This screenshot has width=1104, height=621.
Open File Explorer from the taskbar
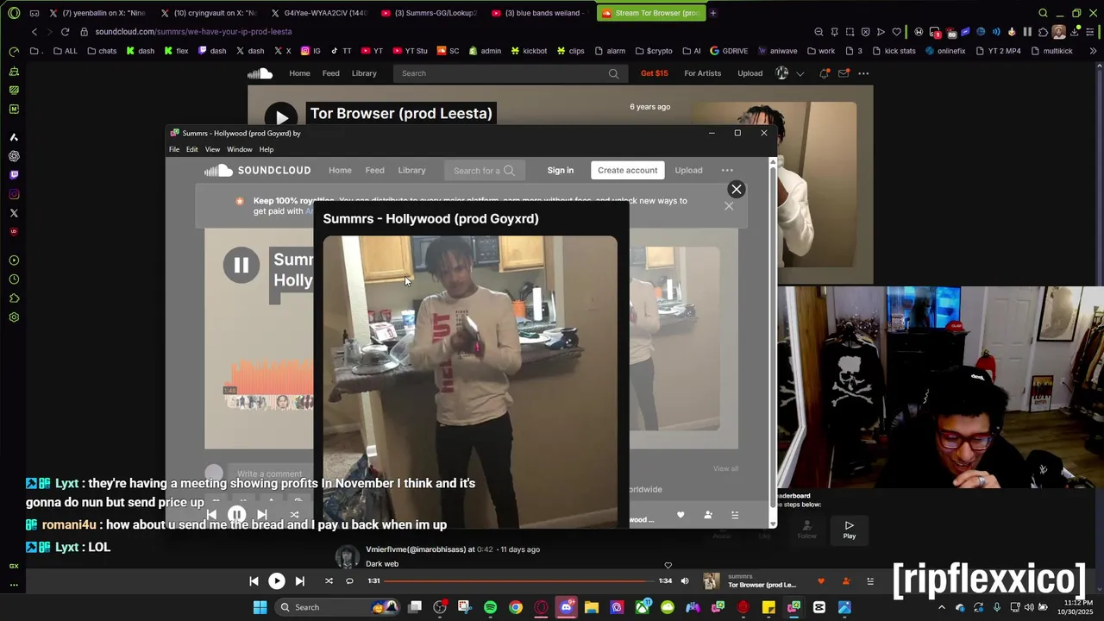click(591, 607)
